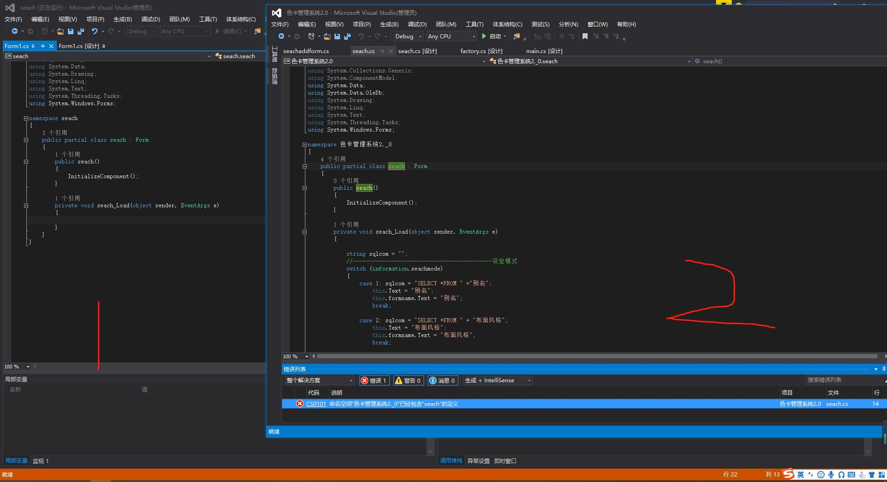The width and height of the screenshot is (887, 482).
Task: Collapse front window seach_Load method block
Action: 305,232
